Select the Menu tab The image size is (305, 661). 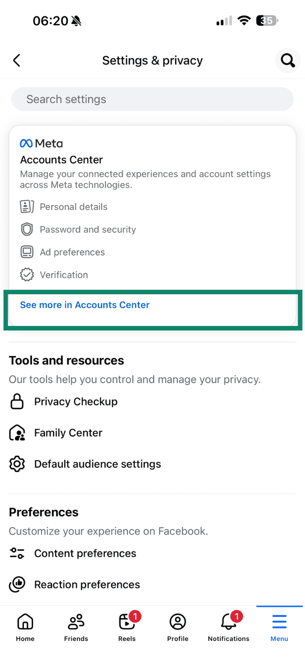[279, 627]
